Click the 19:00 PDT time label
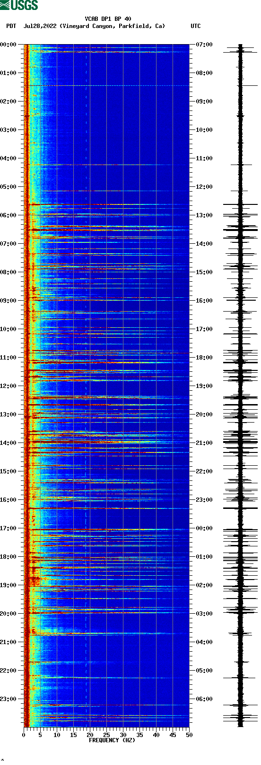This screenshot has width=261, height=765. 8,585
